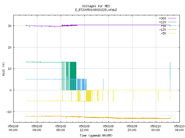Click the yellow -5V legend line sample

click(x=172, y=33)
